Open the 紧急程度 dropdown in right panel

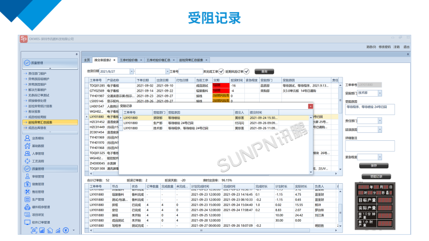(379, 156)
